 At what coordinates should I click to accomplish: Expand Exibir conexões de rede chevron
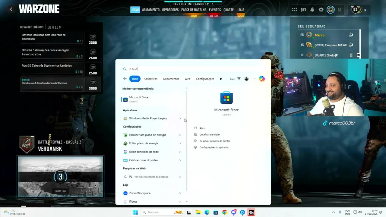[x=180, y=152]
